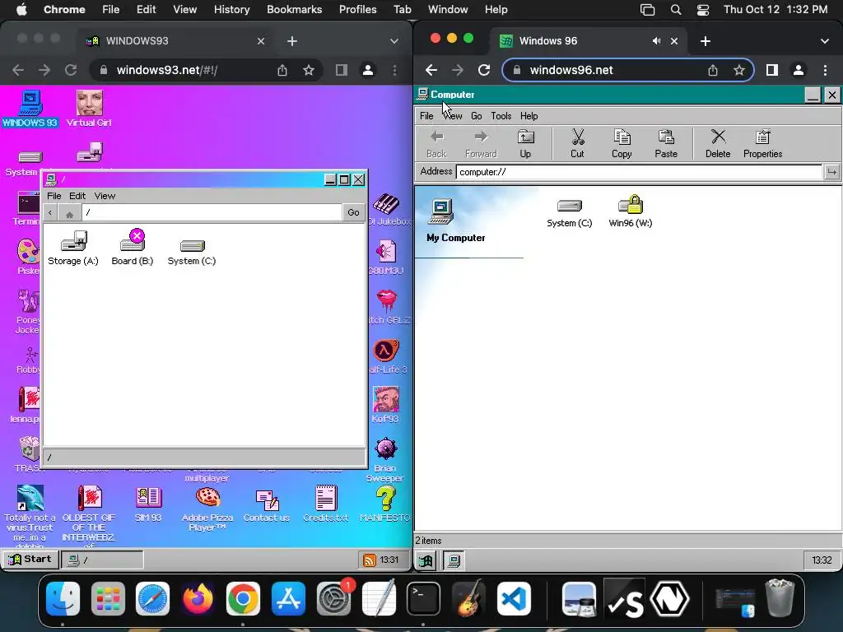Expand tab search chevron in WINDOWS93 window

[x=394, y=41]
